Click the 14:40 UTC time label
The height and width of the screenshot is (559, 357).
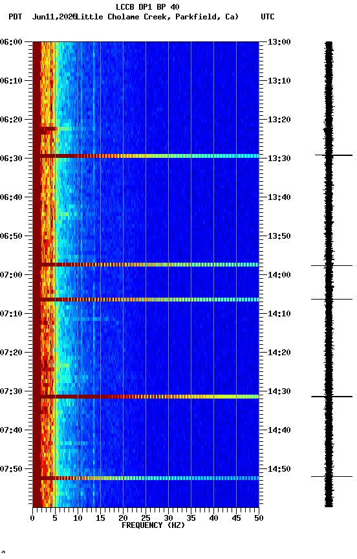click(x=279, y=430)
